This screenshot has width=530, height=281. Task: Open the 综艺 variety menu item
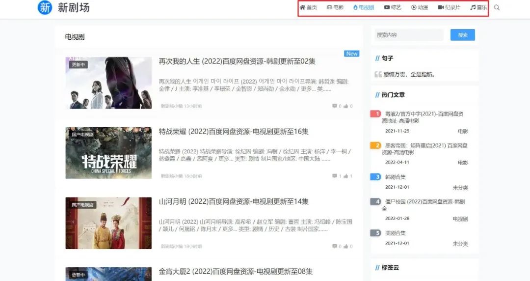pos(393,7)
